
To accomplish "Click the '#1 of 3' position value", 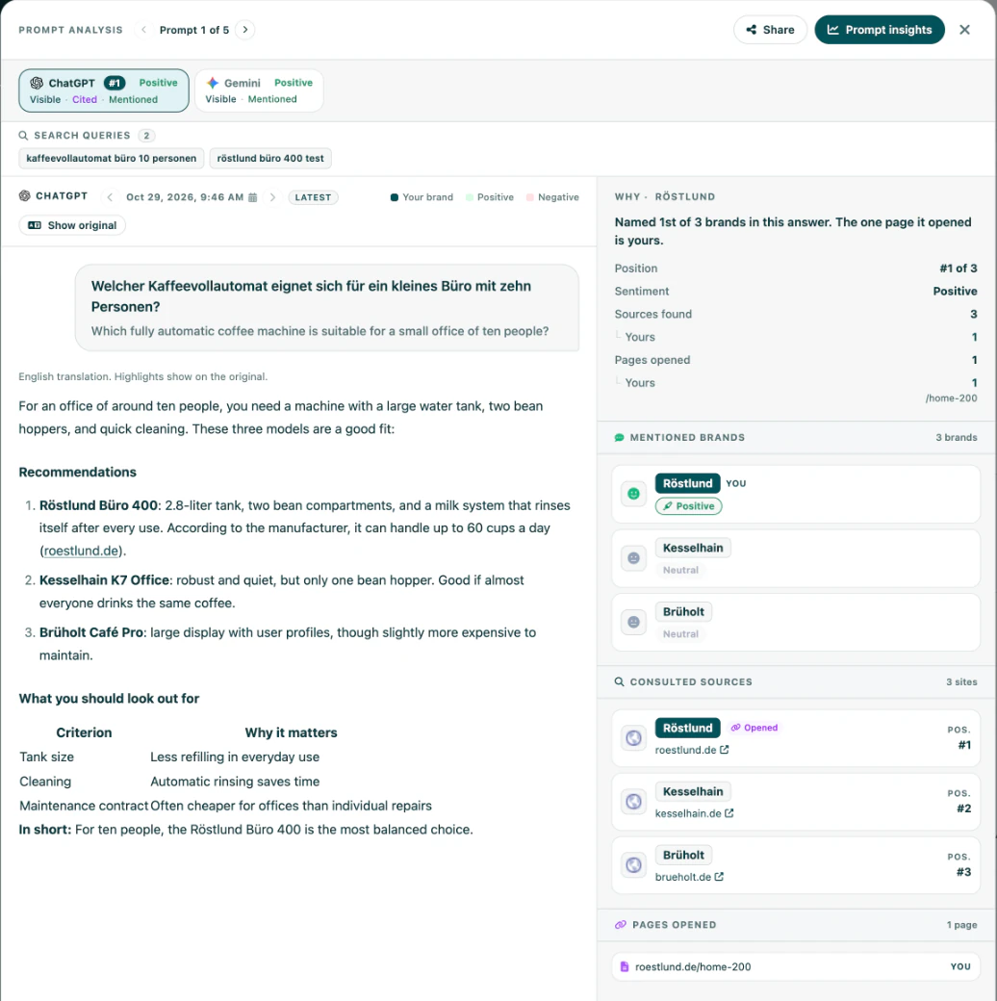I will tap(959, 269).
